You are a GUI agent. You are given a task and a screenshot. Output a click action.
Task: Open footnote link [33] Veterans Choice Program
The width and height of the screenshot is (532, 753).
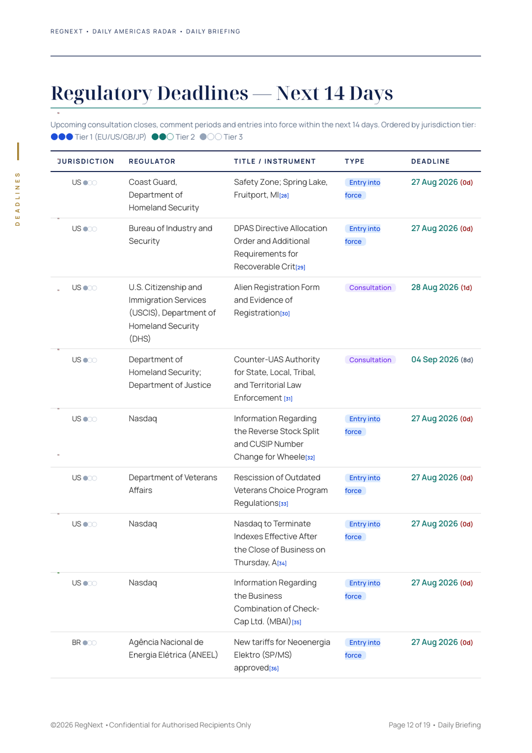pos(284,504)
